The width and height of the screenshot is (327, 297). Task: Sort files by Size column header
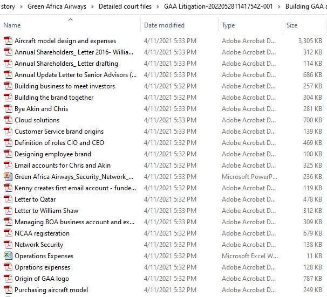(292, 25)
